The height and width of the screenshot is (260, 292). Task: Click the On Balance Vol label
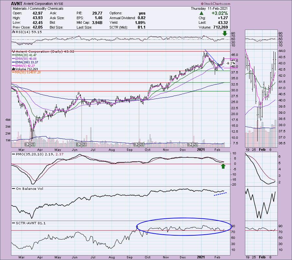click(x=30, y=189)
